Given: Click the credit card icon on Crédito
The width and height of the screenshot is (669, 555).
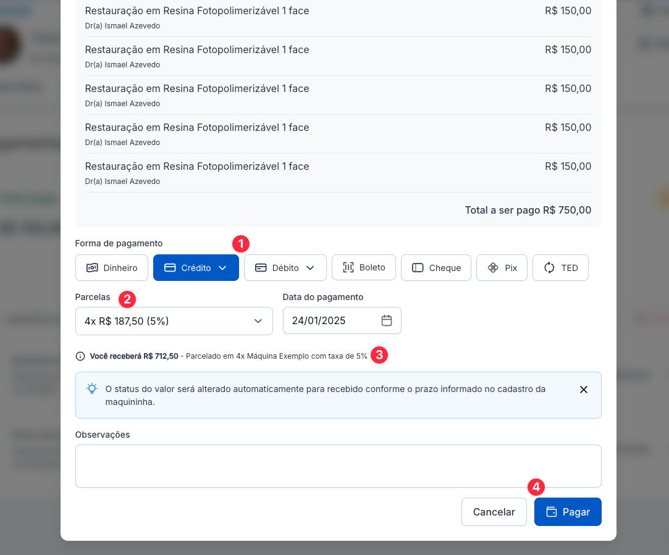Looking at the screenshot, I should 170,268.
